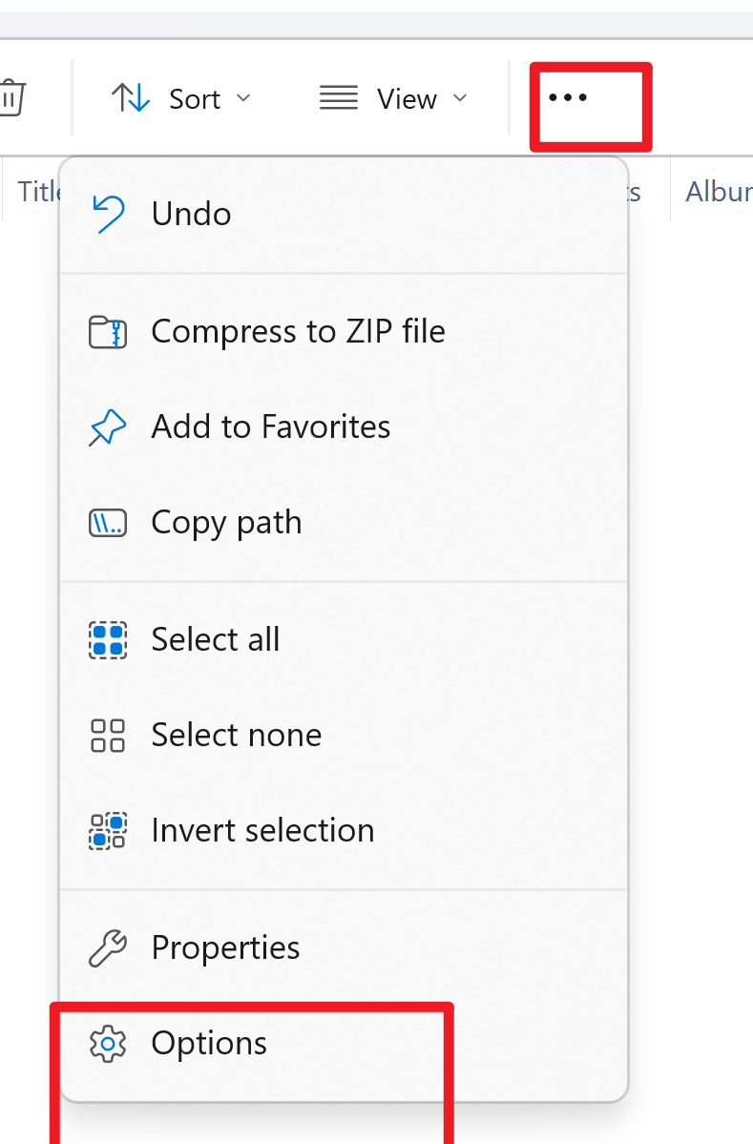This screenshot has height=1144, width=753.
Task: Click the Sort arrows icon
Action: [131, 97]
